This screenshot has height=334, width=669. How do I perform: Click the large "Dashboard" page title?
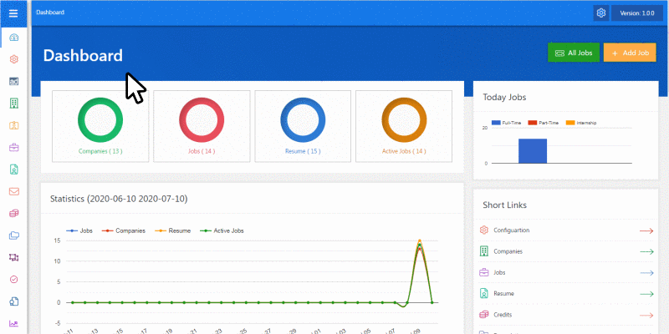83,56
